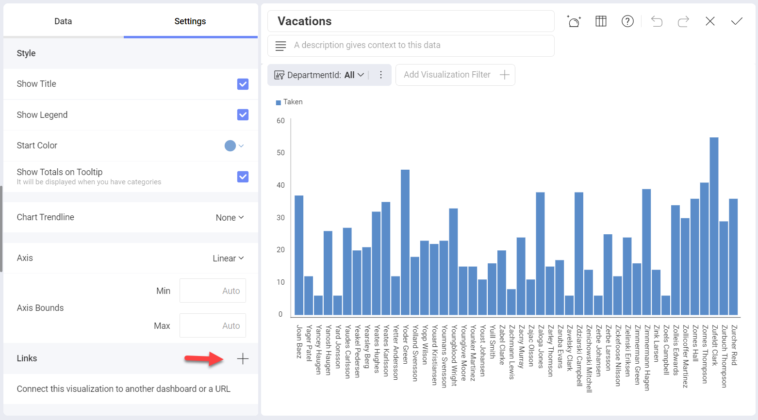This screenshot has height=420, width=758.
Task: Redo the last change
Action: tap(683, 21)
